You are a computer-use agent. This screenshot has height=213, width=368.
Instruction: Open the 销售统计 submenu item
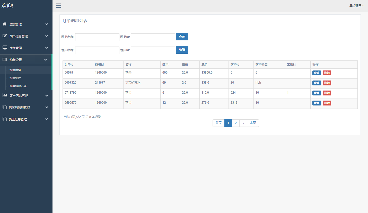click(15, 78)
